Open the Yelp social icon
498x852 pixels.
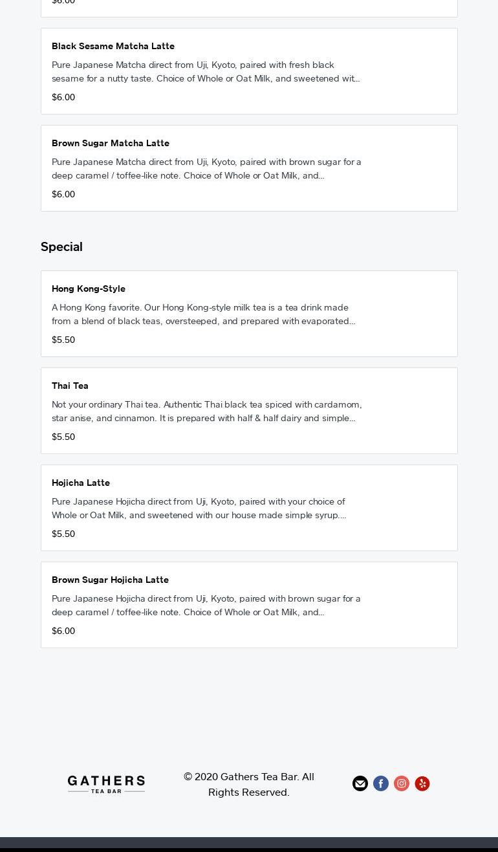422,783
